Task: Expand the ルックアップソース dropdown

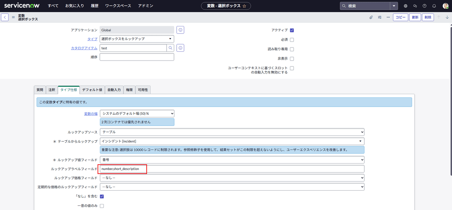Action: [232, 132]
